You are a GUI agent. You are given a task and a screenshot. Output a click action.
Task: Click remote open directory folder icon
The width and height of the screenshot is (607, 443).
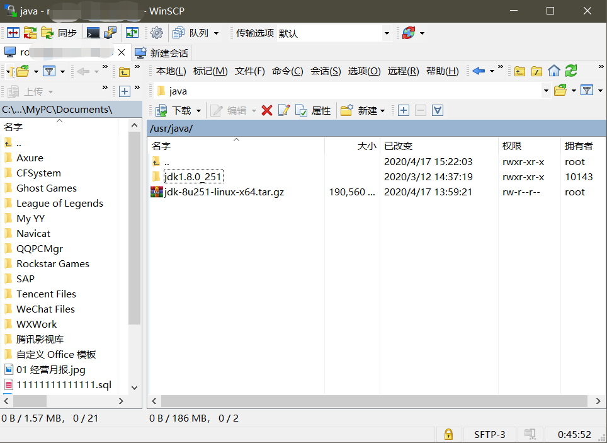tap(560, 91)
